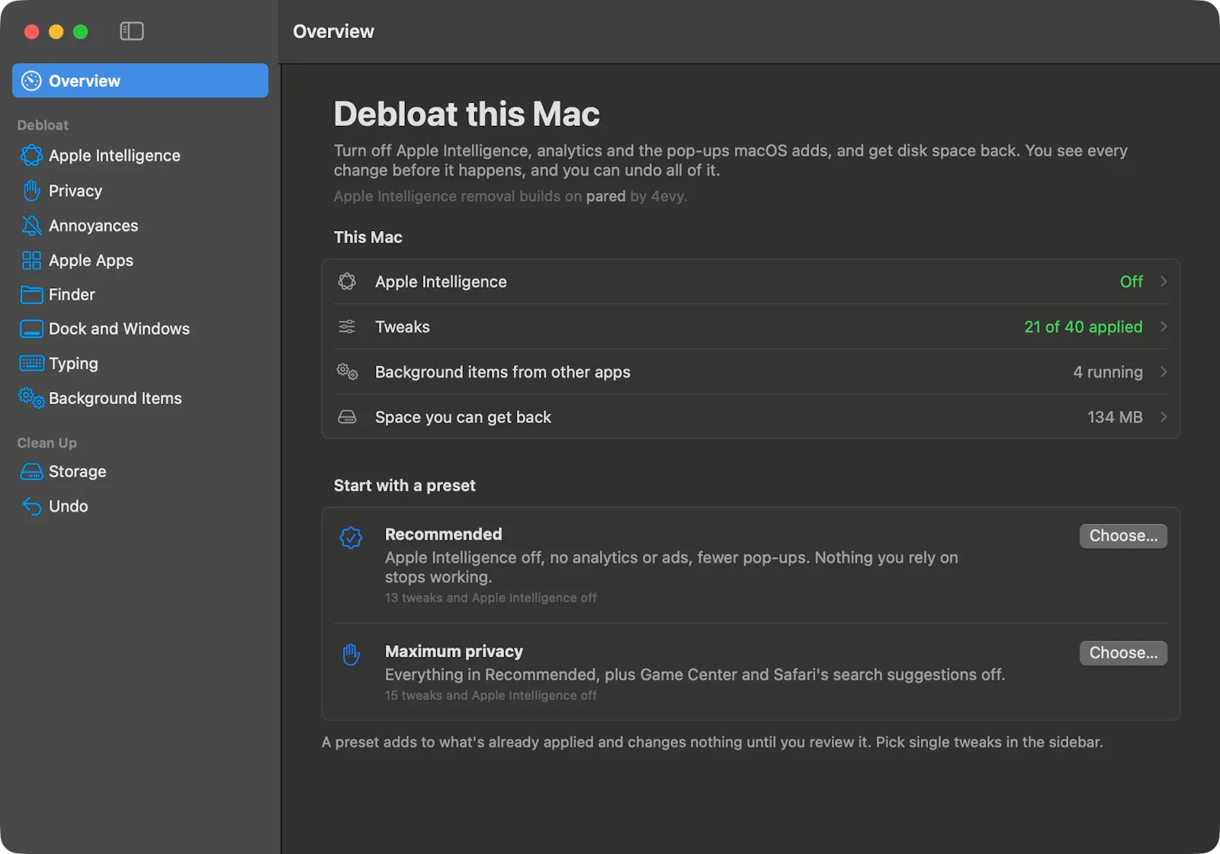Click the Apple Apps grid icon
This screenshot has width=1220, height=854.
click(x=31, y=261)
